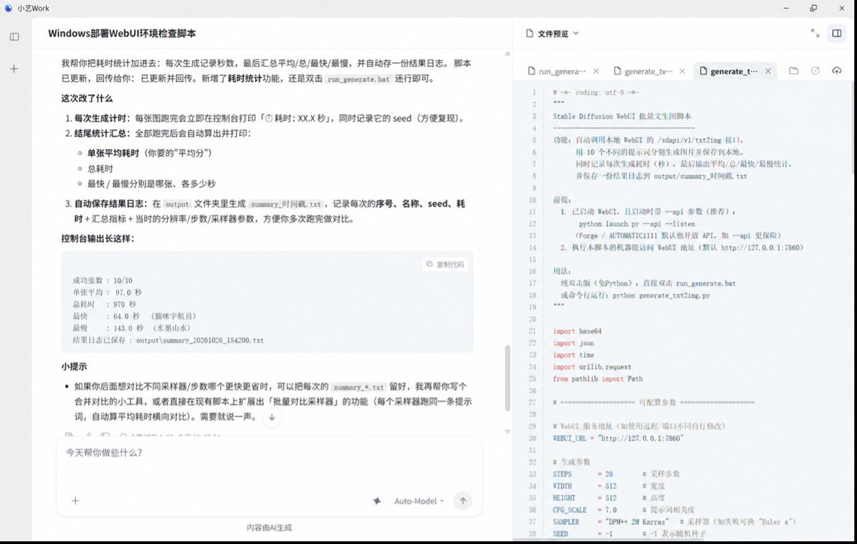Image resolution: width=857 pixels, height=544 pixels.
Task: Click the 单张平均 : 97.0 秒 line
Action: point(107,293)
